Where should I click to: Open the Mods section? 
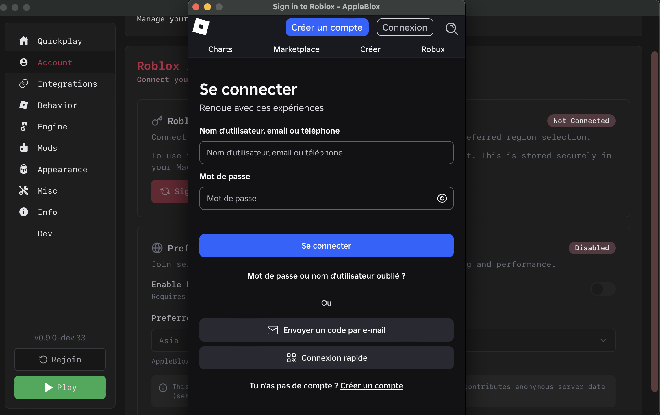pyautogui.click(x=47, y=148)
